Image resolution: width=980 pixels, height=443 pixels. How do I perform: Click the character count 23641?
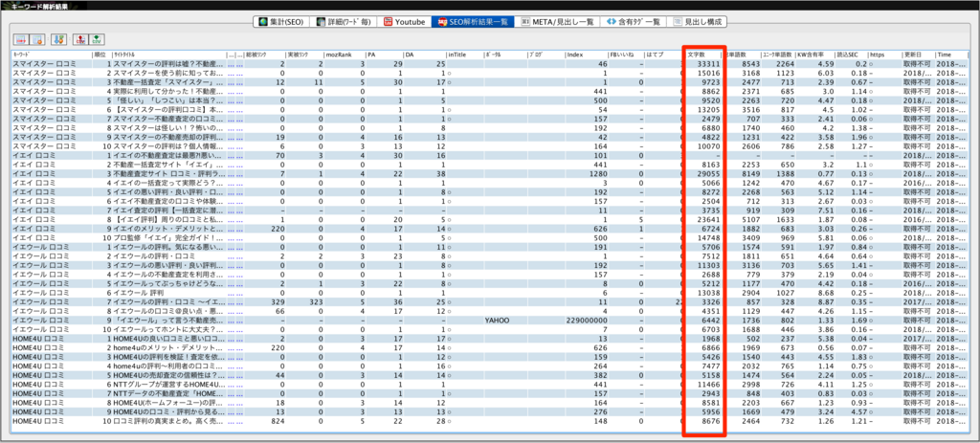click(x=707, y=219)
